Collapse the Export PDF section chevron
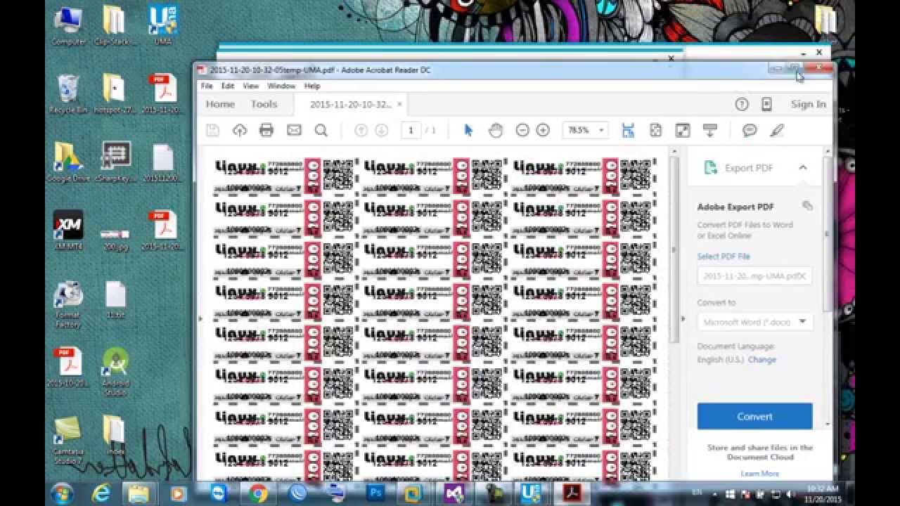900x506 pixels. point(803,167)
